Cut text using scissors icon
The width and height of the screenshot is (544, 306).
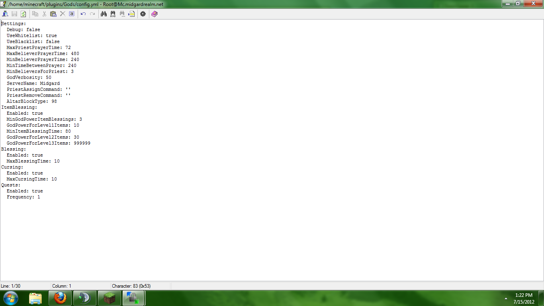tap(44, 14)
